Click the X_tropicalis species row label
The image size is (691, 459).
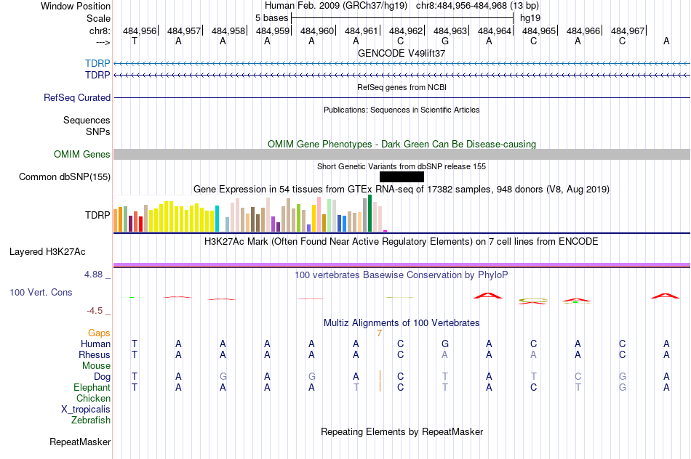(86, 410)
